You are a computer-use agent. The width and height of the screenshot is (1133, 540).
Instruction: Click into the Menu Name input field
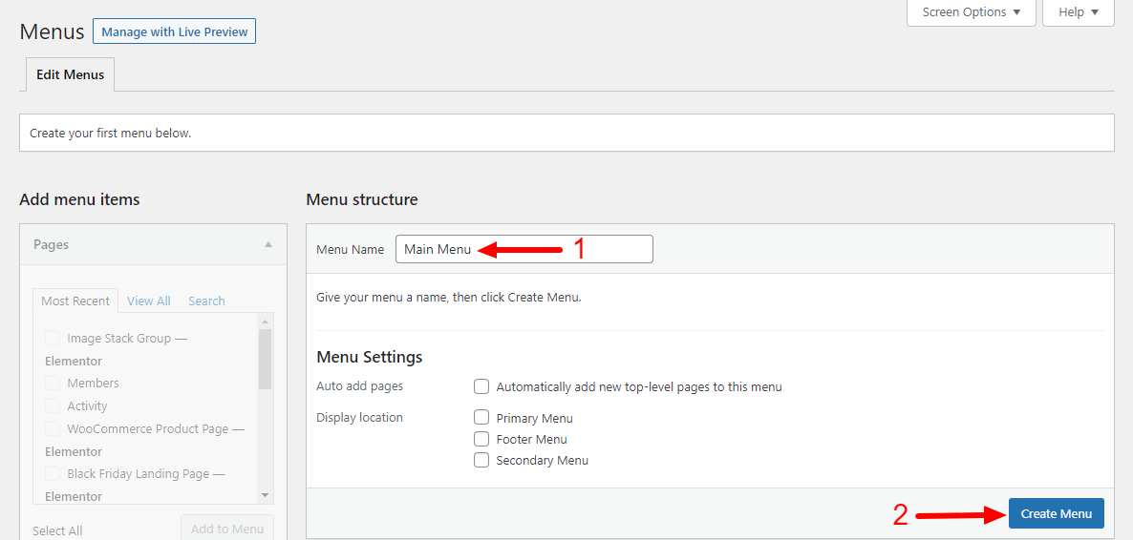click(x=524, y=249)
